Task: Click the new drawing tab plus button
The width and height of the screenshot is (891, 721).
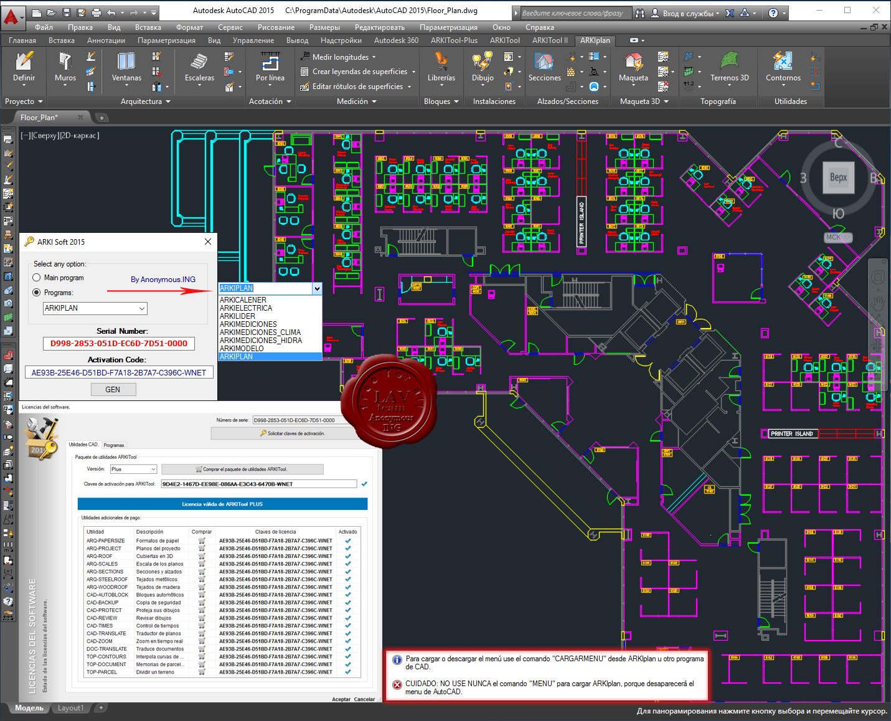Action: click(101, 117)
